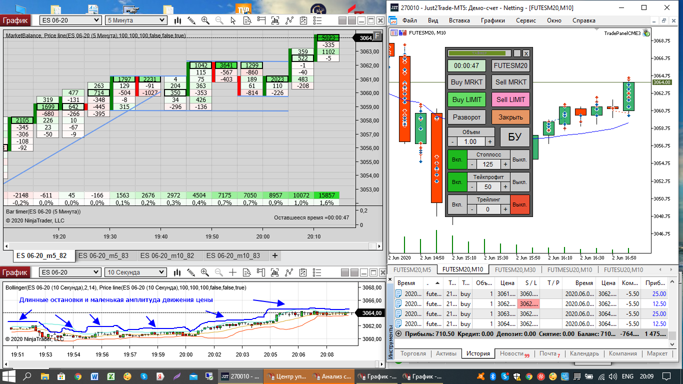
Task: Launch Word from the taskbar
Action: tap(94, 376)
